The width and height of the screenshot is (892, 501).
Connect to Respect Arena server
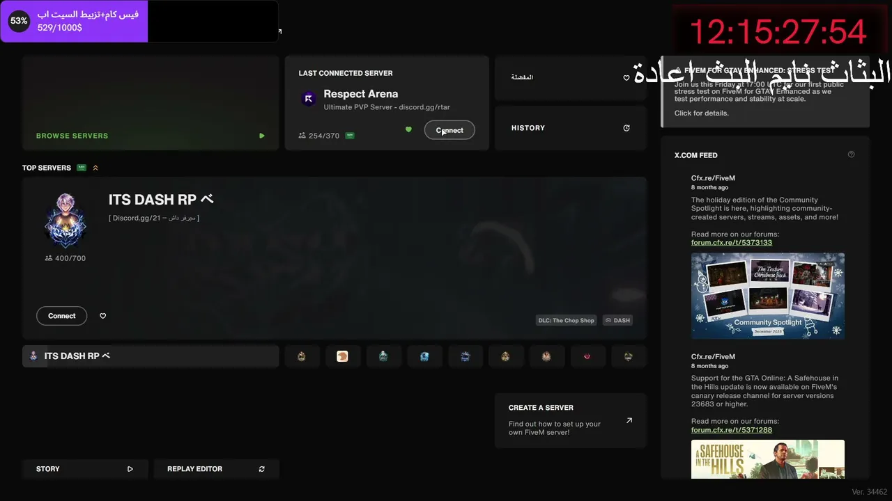click(x=449, y=130)
